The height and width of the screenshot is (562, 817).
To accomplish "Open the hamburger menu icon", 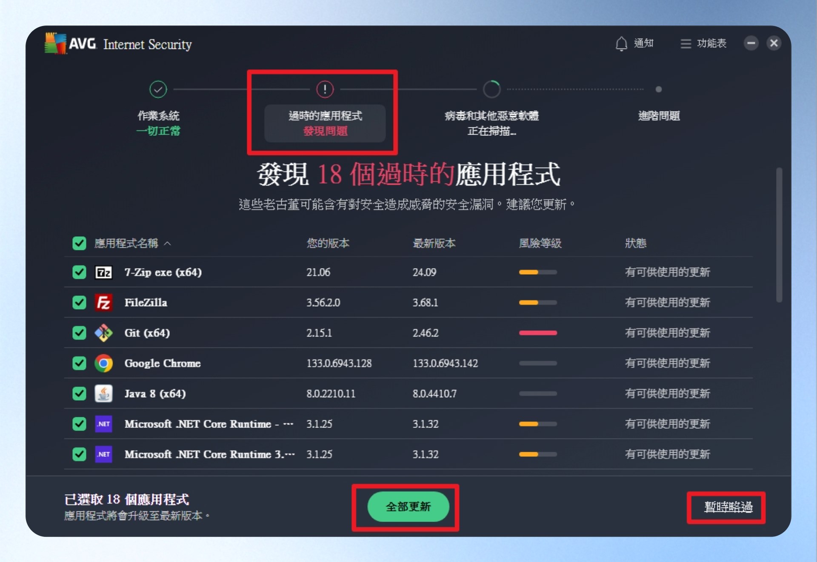I will (x=686, y=43).
